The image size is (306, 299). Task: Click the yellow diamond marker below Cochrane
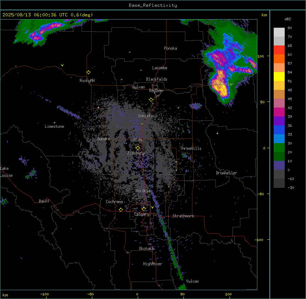(121, 210)
